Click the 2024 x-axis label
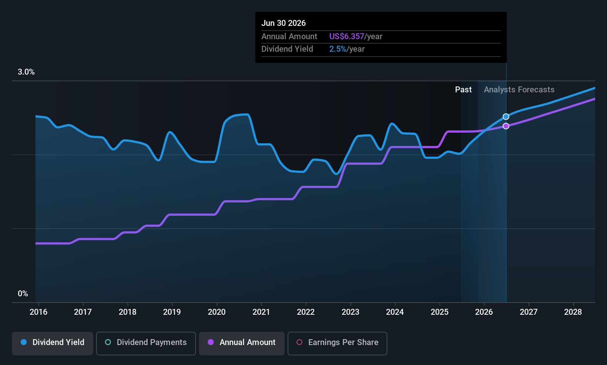Screen dimensions: 607x365 pos(395,312)
